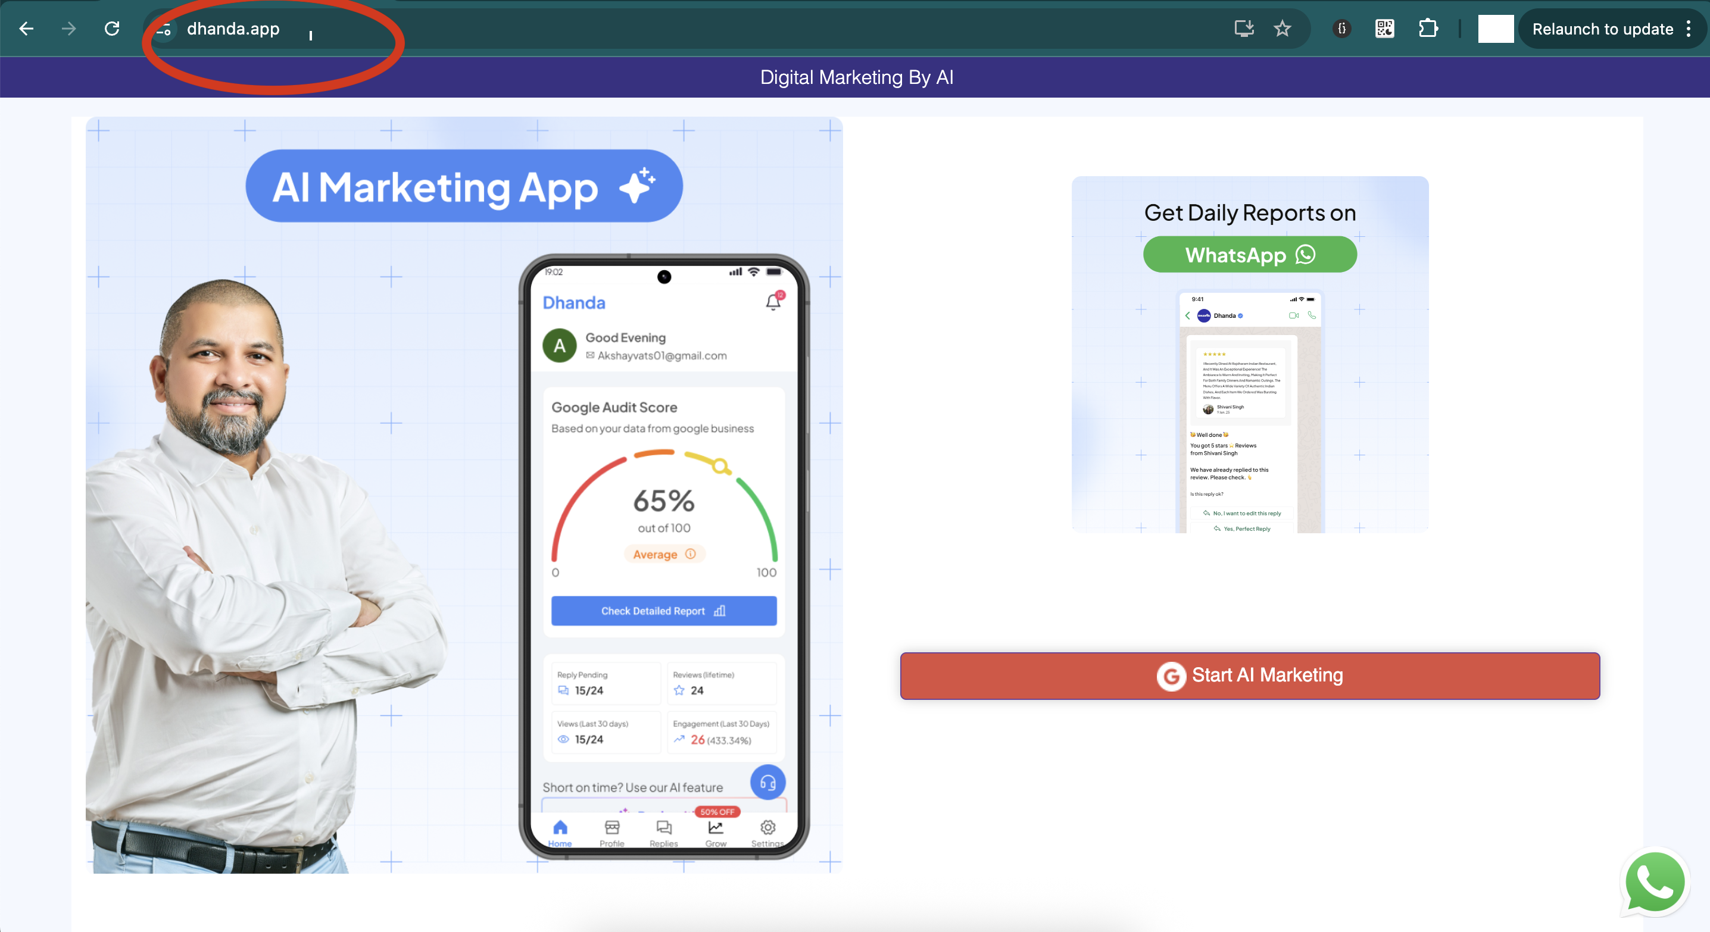The width and height of the screenshot is (1710, 932).
Task: Click the Home tab in phone mockup
Action: [560, 833]
